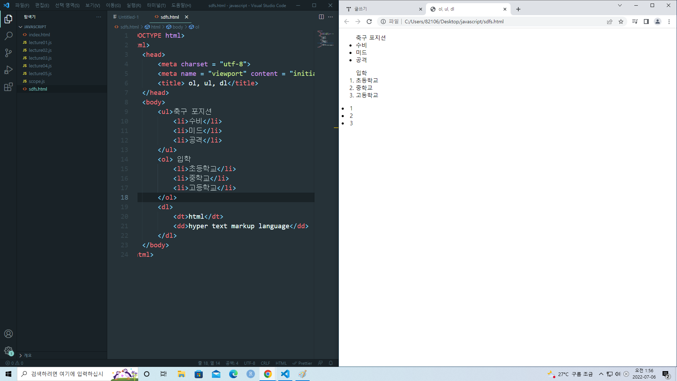
Task: Switch to the Untitled-1 editor tab
Action: click(x=128, y=17)
